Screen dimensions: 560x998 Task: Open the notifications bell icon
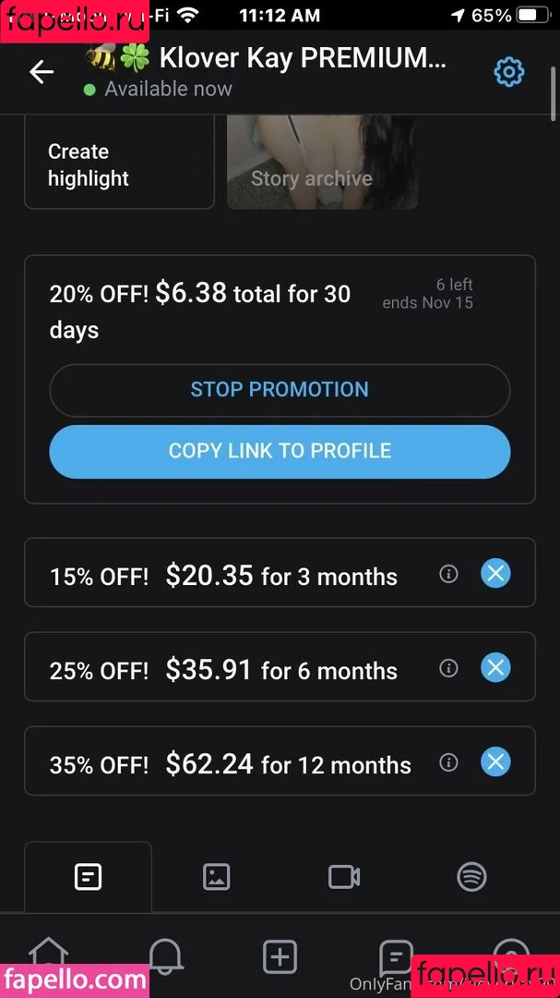click(x=165, y=955)
